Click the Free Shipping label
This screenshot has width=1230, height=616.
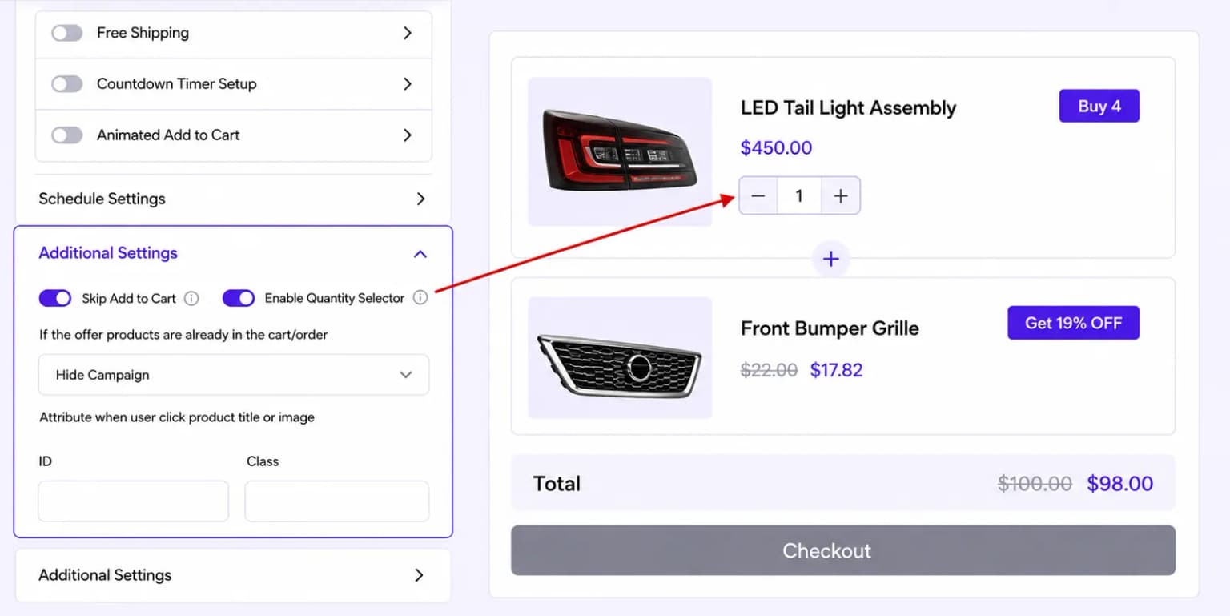tap(143, 33)
